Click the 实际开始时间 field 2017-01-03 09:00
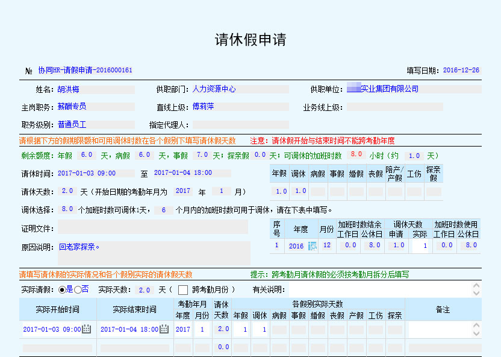 [52, 329]
